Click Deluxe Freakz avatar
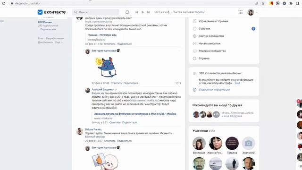 pos(80,131)
